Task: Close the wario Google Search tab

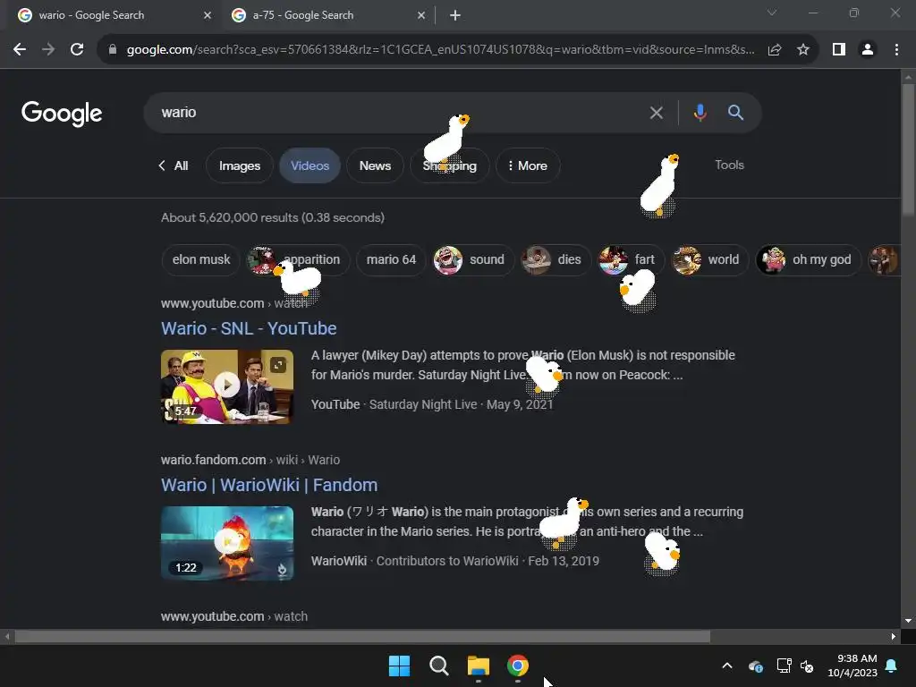Action: point(208,15)
